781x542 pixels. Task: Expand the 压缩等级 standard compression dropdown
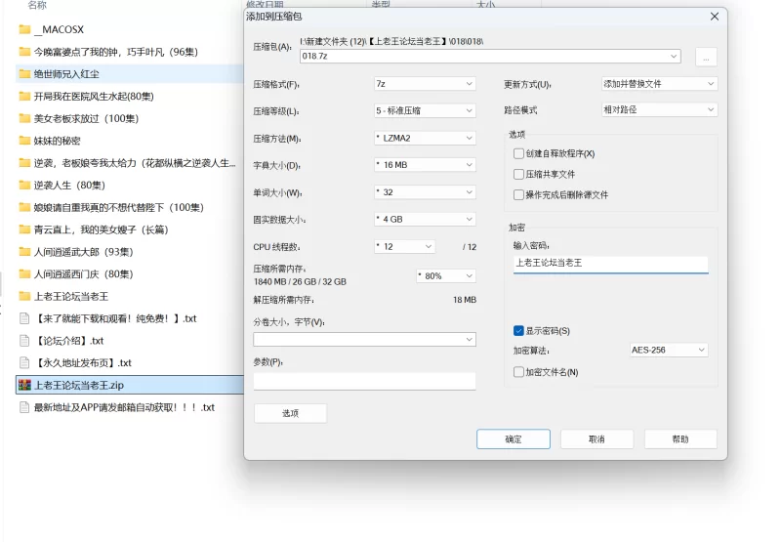coord(424,110)
